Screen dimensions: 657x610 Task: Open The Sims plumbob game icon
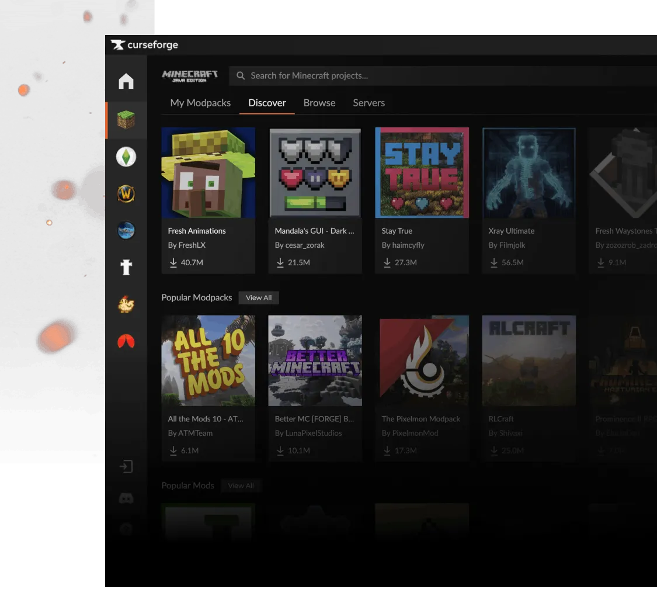(126, 157)
